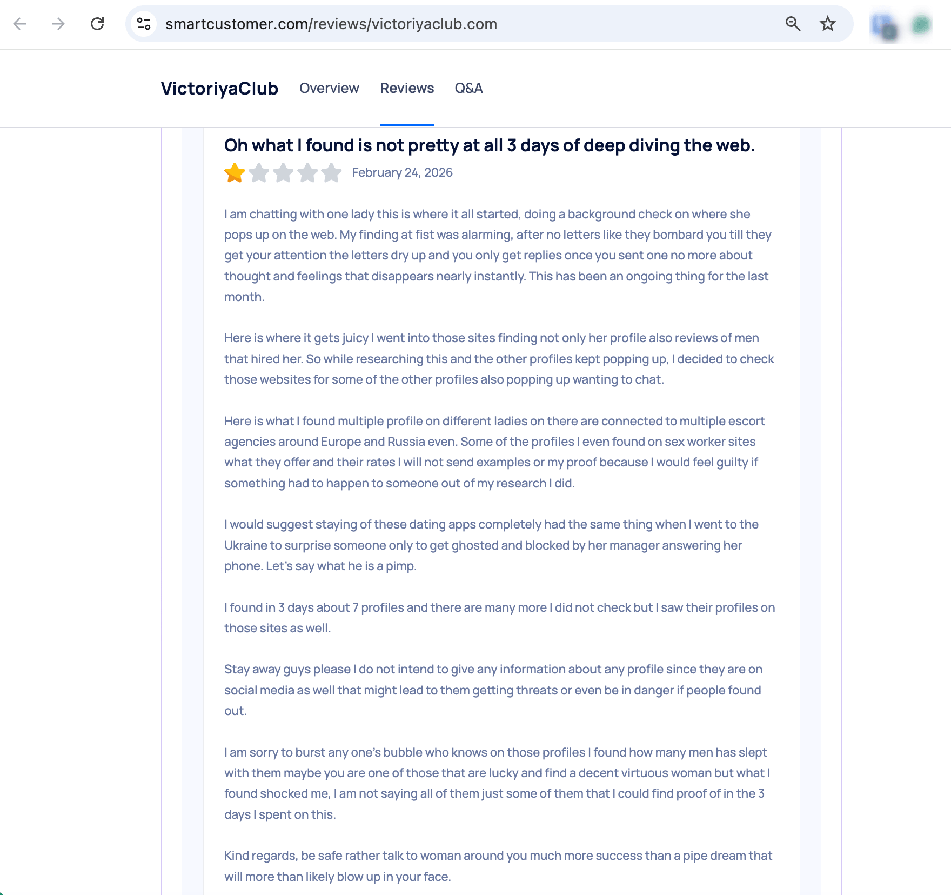
Task: Click the fifth grey rating star
Action: click(x=331, y=173)
